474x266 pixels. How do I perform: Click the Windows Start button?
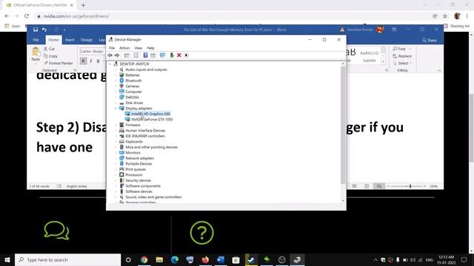[x=7, y=259]
